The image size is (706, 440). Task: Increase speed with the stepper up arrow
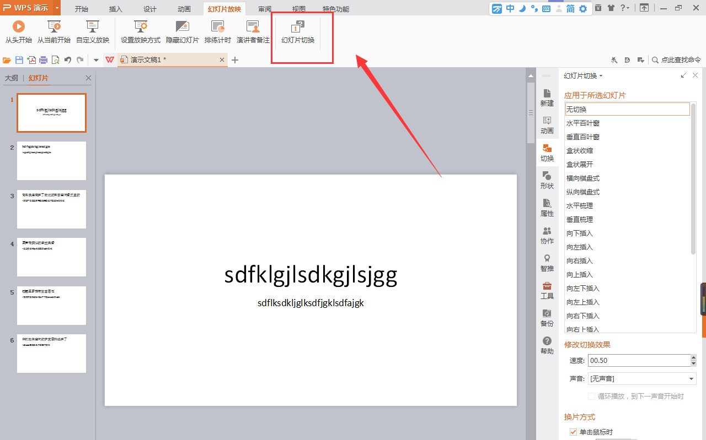[x=693, y=358]
